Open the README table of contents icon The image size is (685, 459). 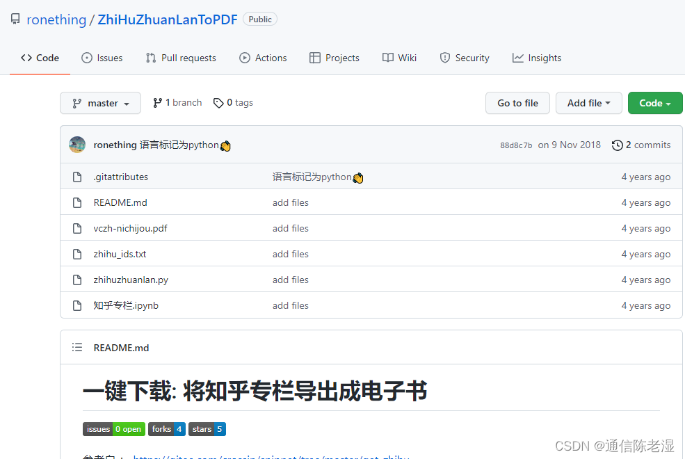coord(77,348)
